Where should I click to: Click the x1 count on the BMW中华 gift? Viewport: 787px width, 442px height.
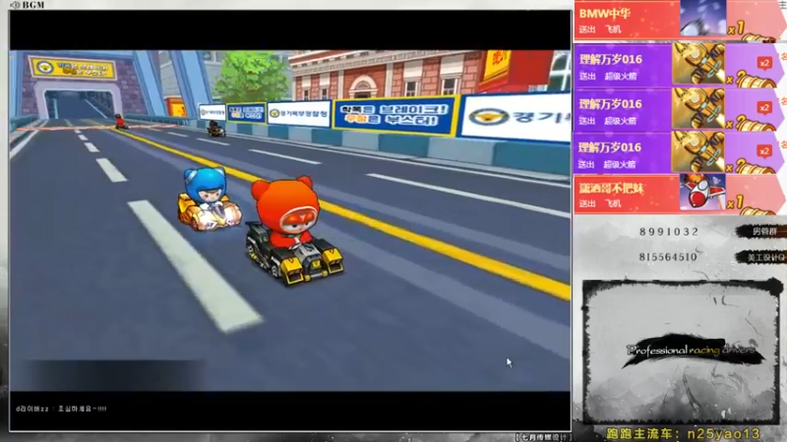[735, 28]
